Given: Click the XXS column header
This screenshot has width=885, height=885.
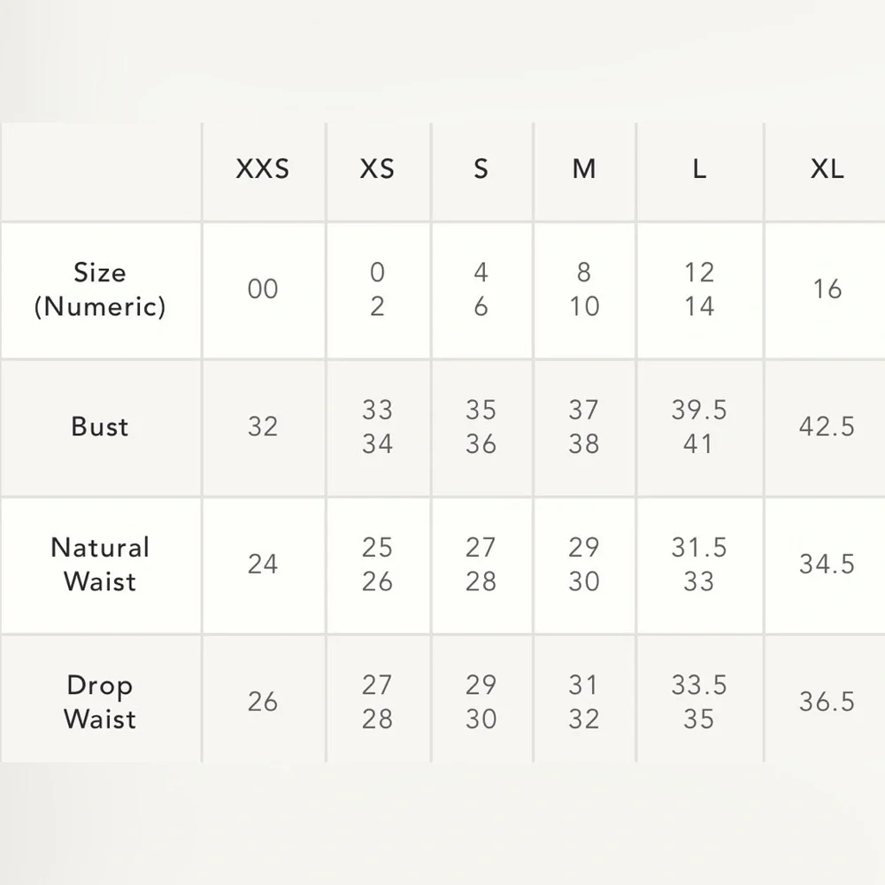Looking at the screenshot, I should click(x=263, y=169).
